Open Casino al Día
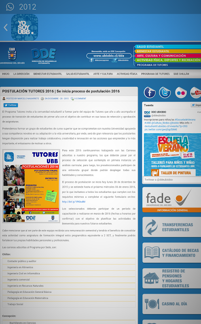Viewport: 201px width, 324px height. [x=172, y=304]
